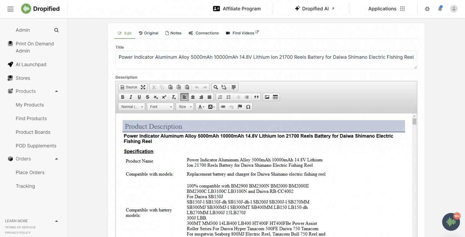Image resolution: width=465 pixels, height=237 pixels.
Task: Open the Applications grid menu
Action: [x=403, y=9]
